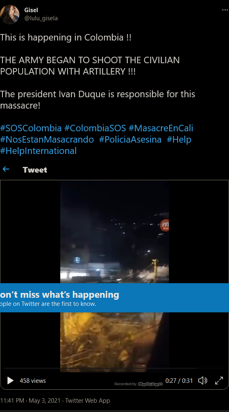Click the Gisel display name

[x=31, y=10]
